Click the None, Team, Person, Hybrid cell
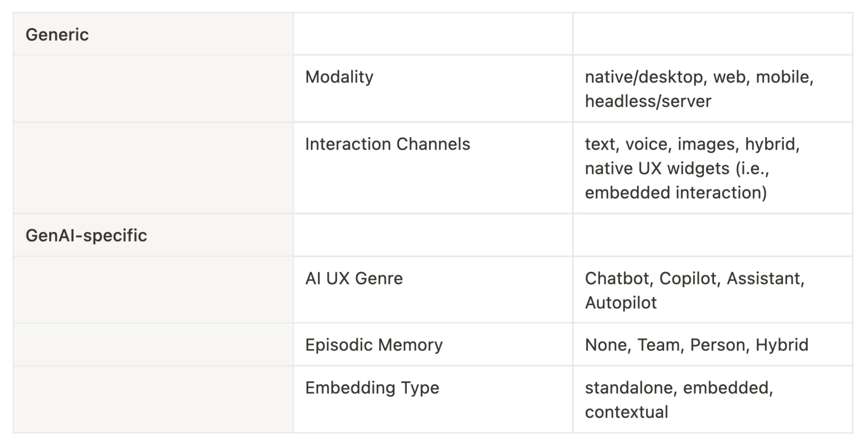This screenshot has height=442, width=866. (x=696, y=345)
